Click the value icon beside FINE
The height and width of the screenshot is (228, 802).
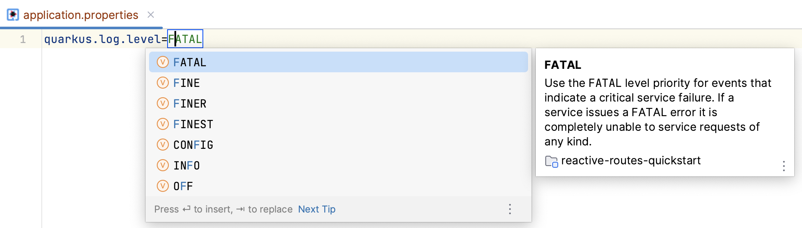point(163,83)
